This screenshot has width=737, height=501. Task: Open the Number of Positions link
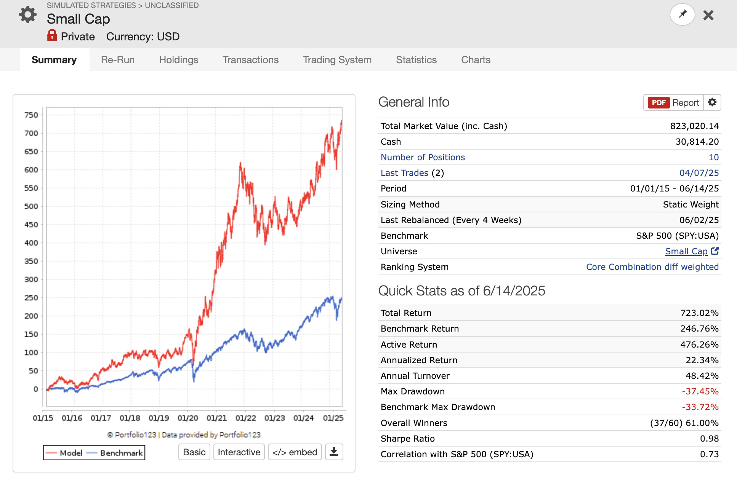(423, 157)
